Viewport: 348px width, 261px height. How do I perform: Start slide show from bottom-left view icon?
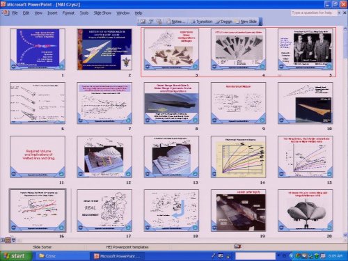(x=13, y=240)
